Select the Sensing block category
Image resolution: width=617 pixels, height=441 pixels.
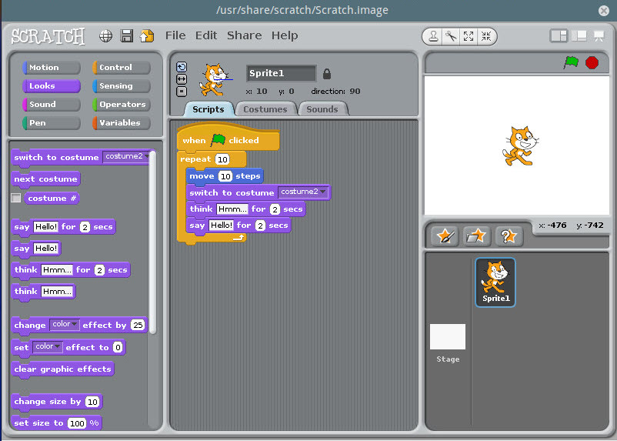pos(122,86)
